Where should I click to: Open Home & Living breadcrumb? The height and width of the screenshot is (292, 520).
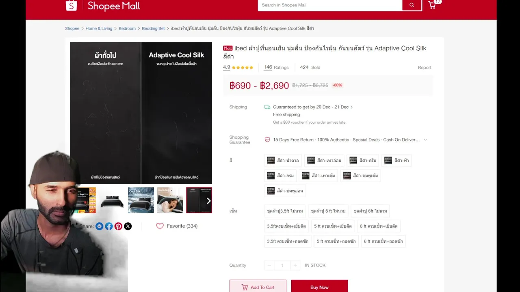pos(99,28)
